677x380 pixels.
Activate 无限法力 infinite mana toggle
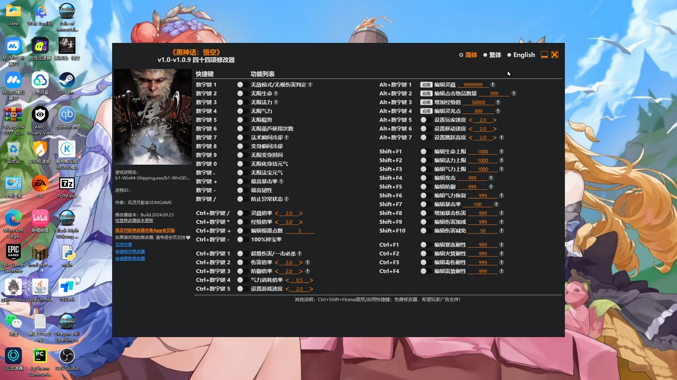(x=240, y=102)
